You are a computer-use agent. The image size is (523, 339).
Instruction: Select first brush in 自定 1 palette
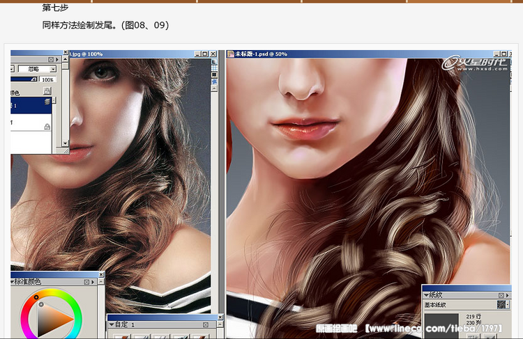pos(123,336)
